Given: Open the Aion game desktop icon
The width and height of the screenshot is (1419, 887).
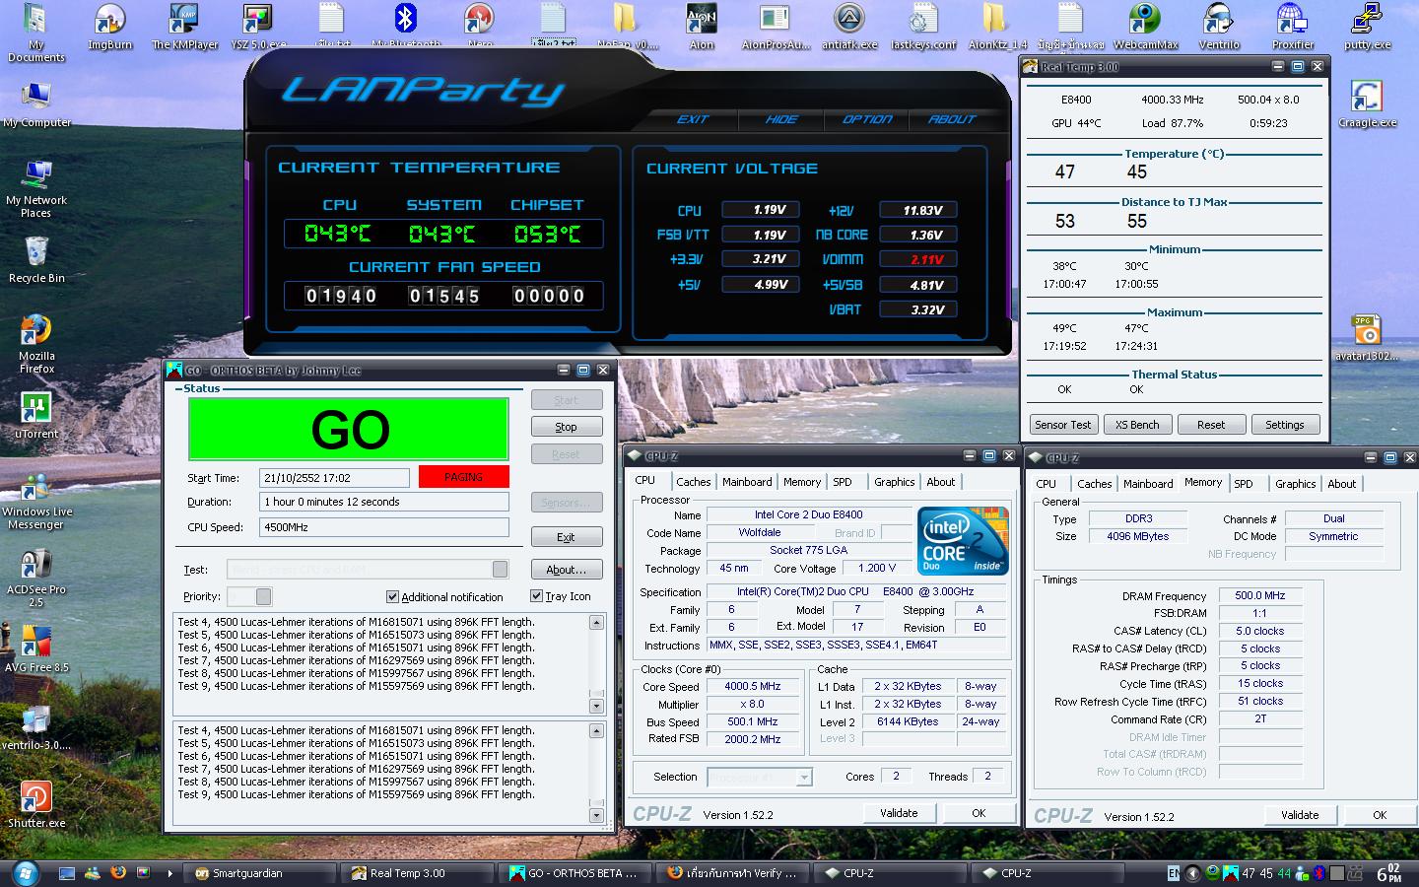Looking at the screenshot, I should coord(702,26).
